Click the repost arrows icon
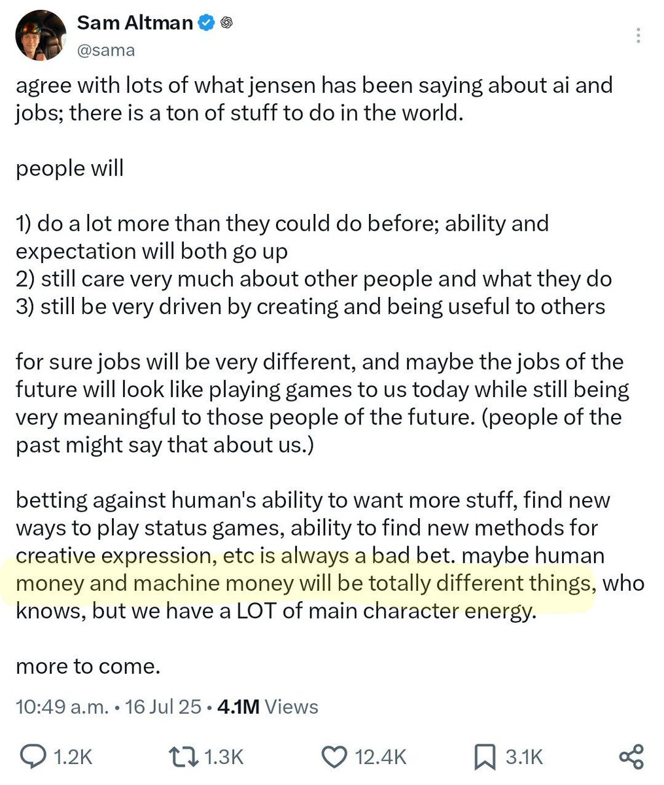Viewport: 664px width, 785px height. click(183, 757)
